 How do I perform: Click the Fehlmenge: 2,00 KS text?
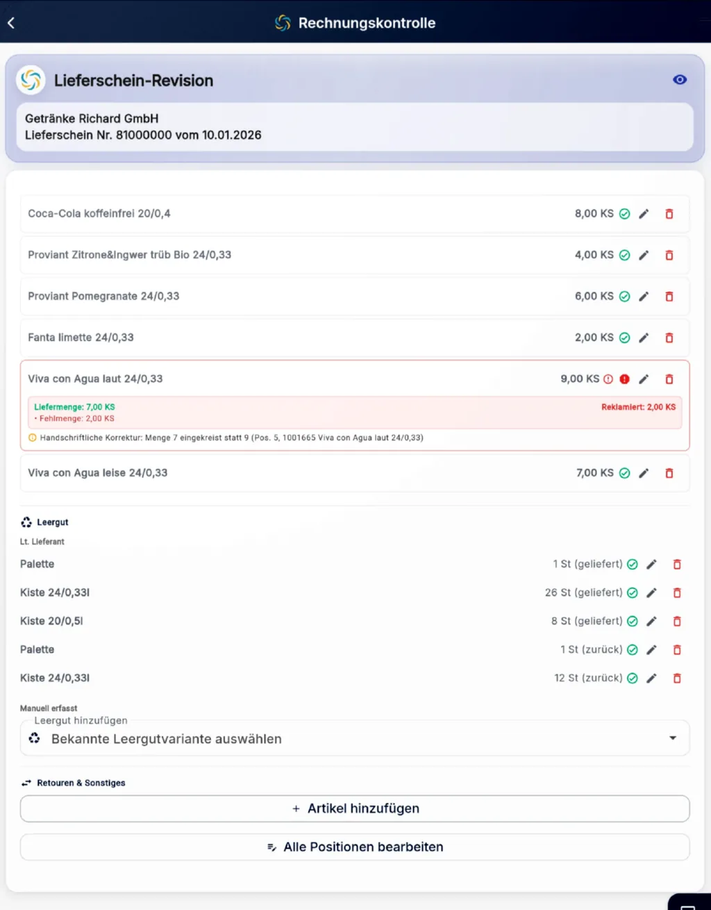76,419
